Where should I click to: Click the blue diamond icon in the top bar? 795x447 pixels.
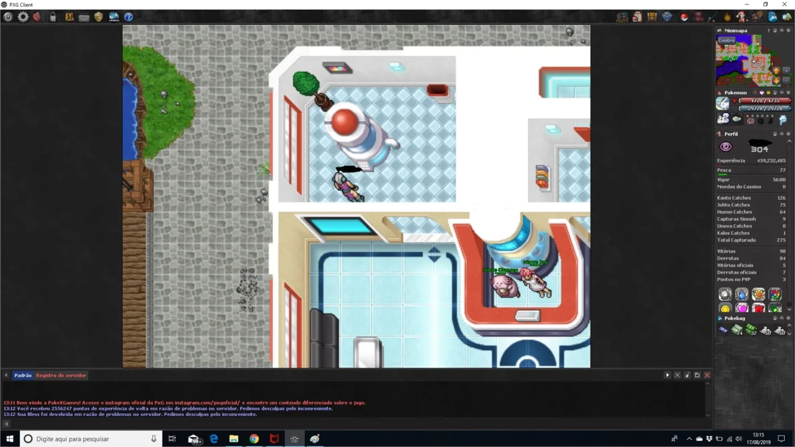[x=667, y=17]
